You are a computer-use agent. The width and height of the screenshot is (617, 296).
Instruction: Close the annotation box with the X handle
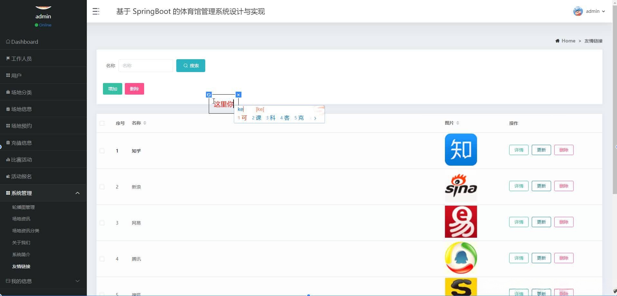(238, 95)
